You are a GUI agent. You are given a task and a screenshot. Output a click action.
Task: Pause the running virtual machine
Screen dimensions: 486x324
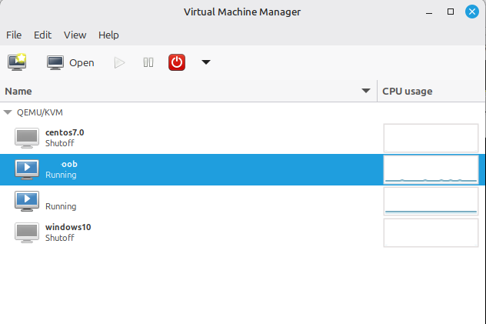pyautogui.click(x=148, y=62)
